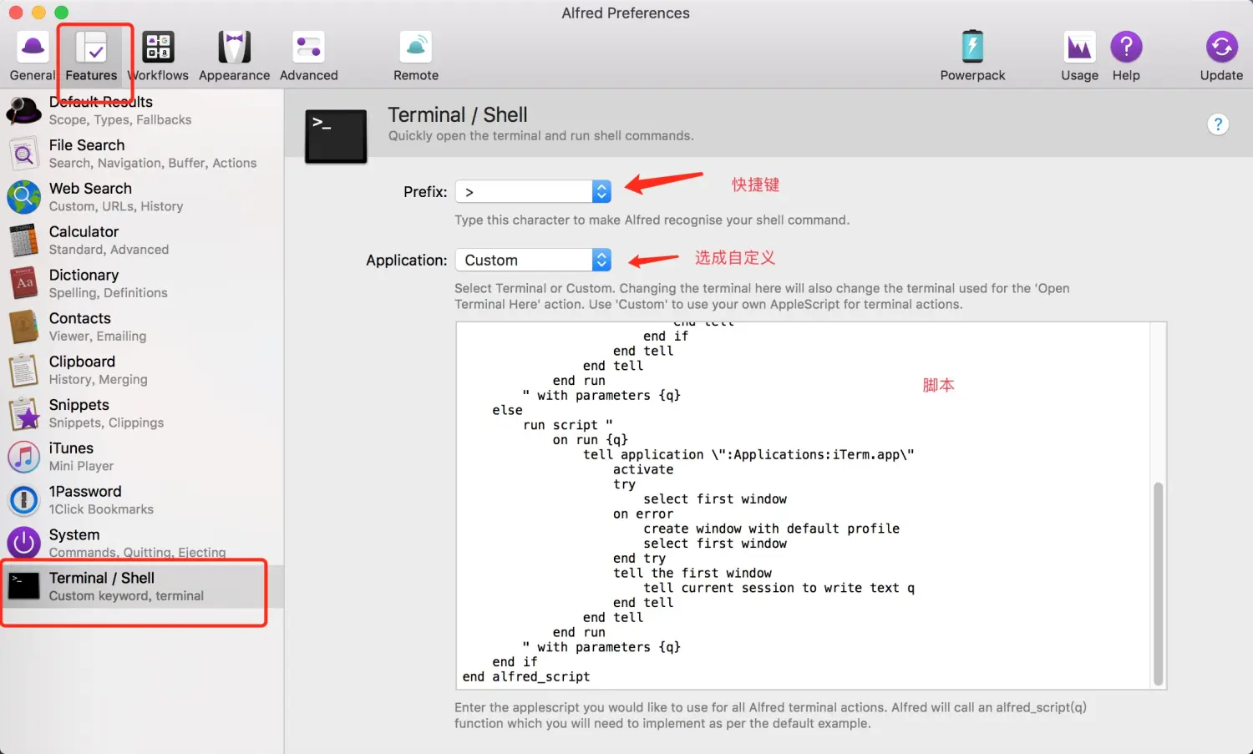The image size is (1253, 754).
Task: Click 'tell current session to write text q'
Action: [x=779, y=589]
